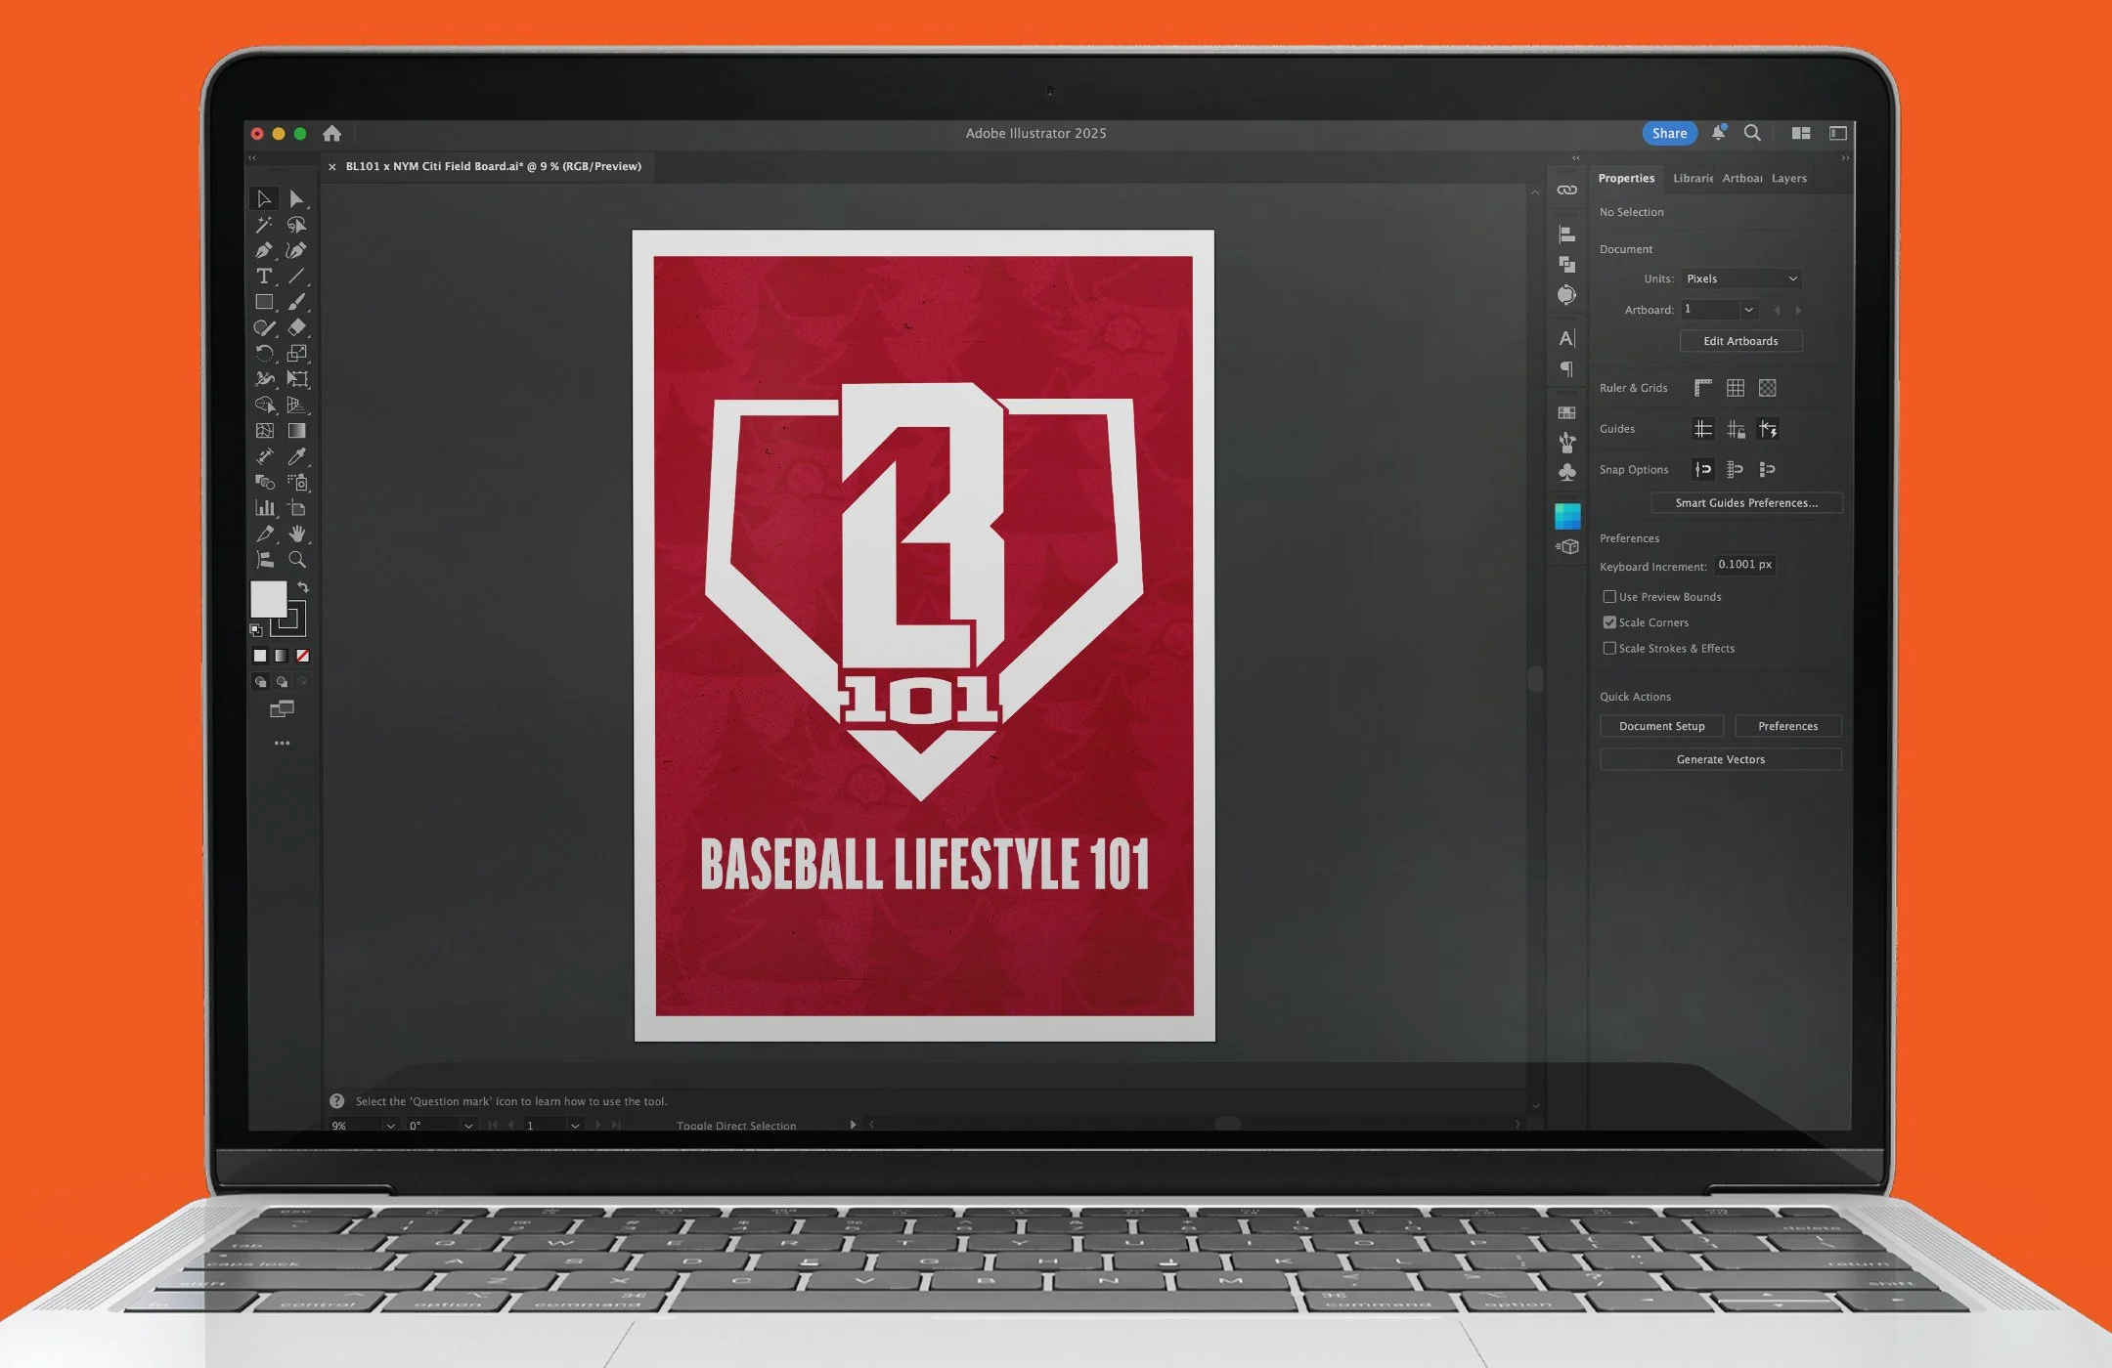The width and height of the screenshot is (2112, 1368).
Task: Enable Scale Strokes & Effects checkbox
Action: click(1609, 648)
